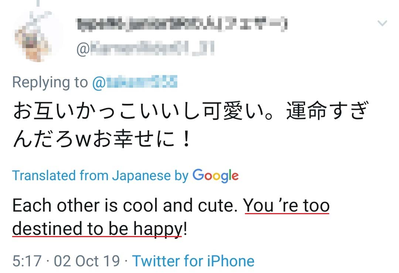Viewport: 399px width, 273px height.
Task: Click "Each other is cool and cute." sentence
Action: 125,206
